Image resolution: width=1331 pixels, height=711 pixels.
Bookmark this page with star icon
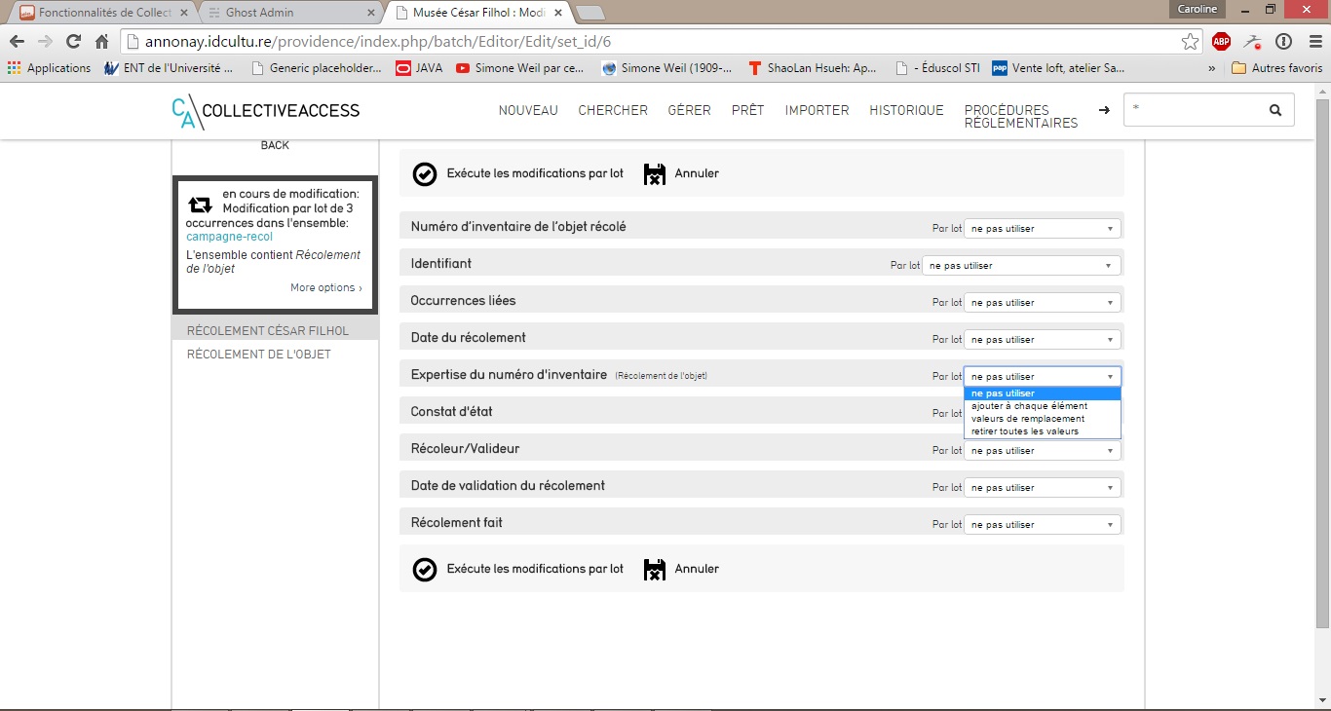(1190, 41)
